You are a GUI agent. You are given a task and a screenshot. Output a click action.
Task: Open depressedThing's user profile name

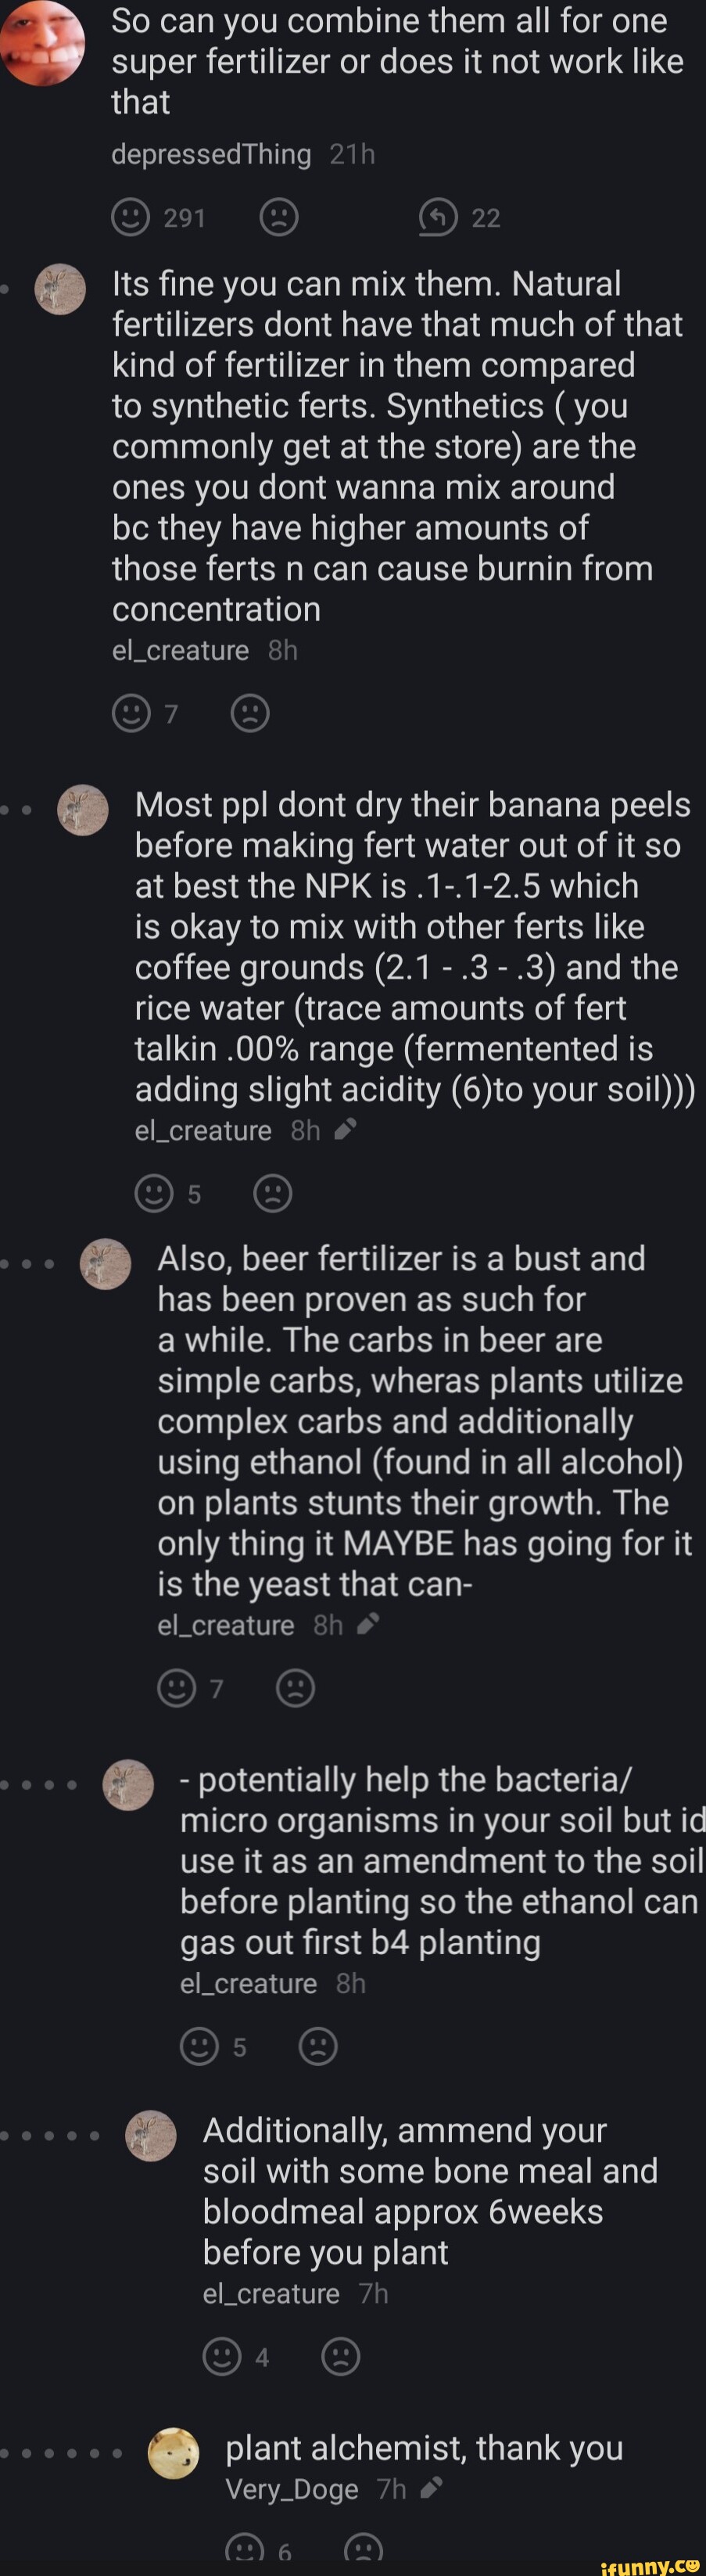(211, 154)
